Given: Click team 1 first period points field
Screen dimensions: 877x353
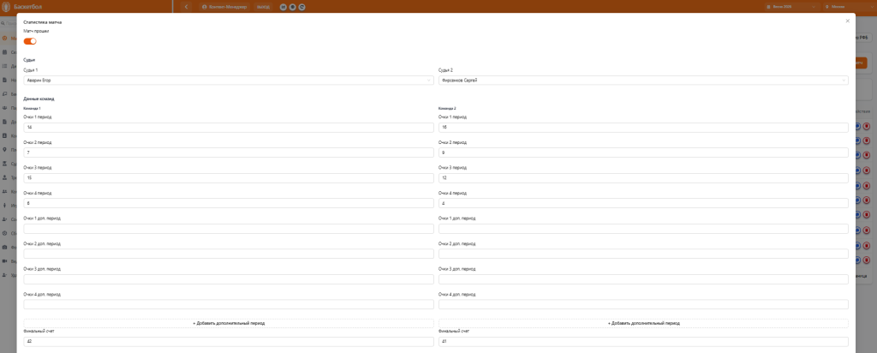Looking at the screenshot, I should pos(229,128).
